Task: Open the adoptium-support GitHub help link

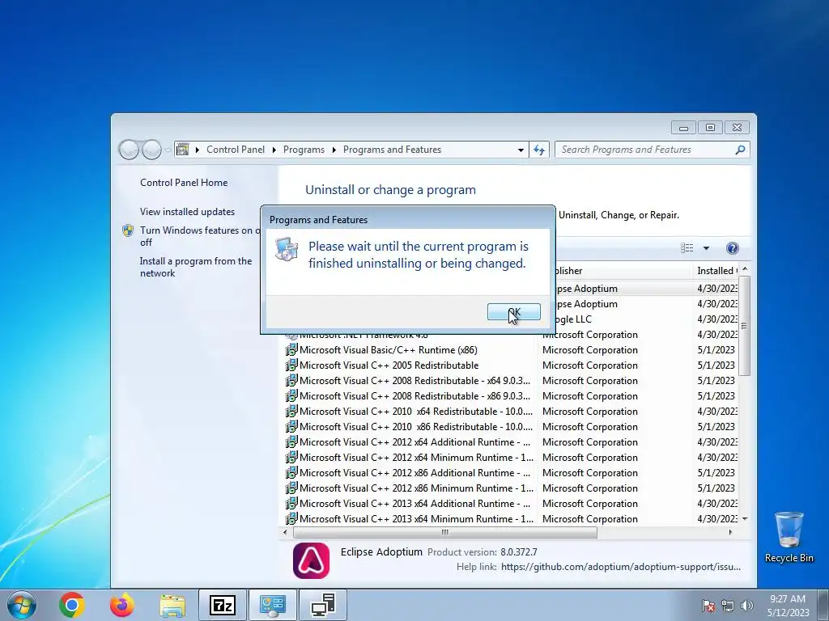Action: click(x=621, y=567)
